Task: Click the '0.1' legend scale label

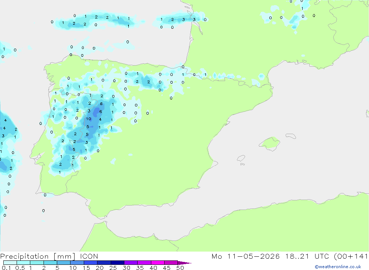Action: pyautogui.click(x=6, y=268)
